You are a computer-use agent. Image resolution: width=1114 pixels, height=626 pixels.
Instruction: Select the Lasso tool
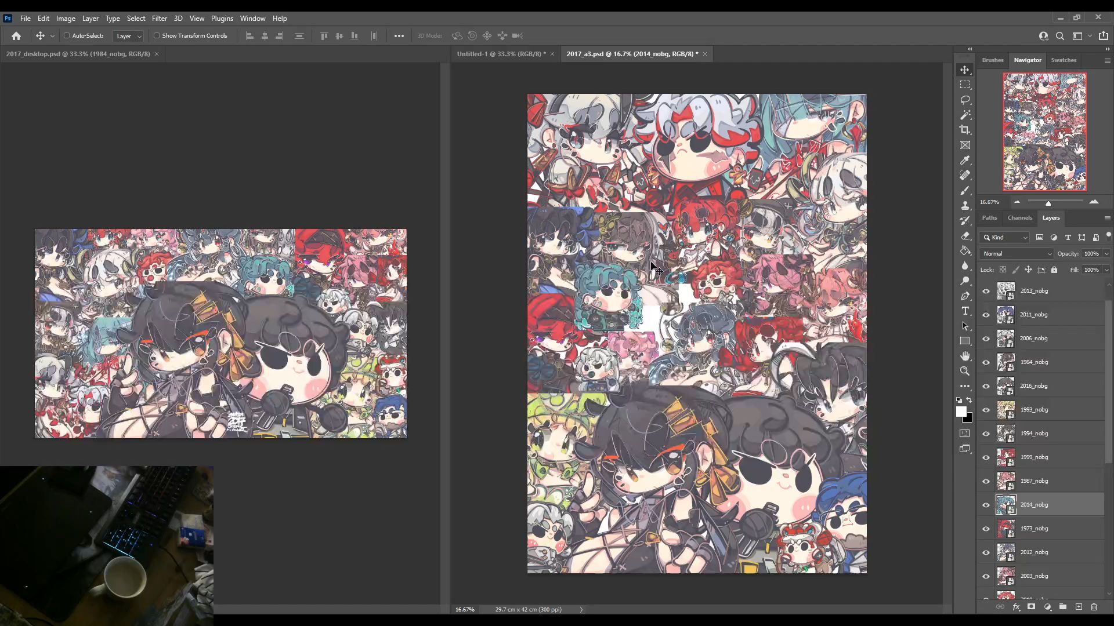click(965, 100)
